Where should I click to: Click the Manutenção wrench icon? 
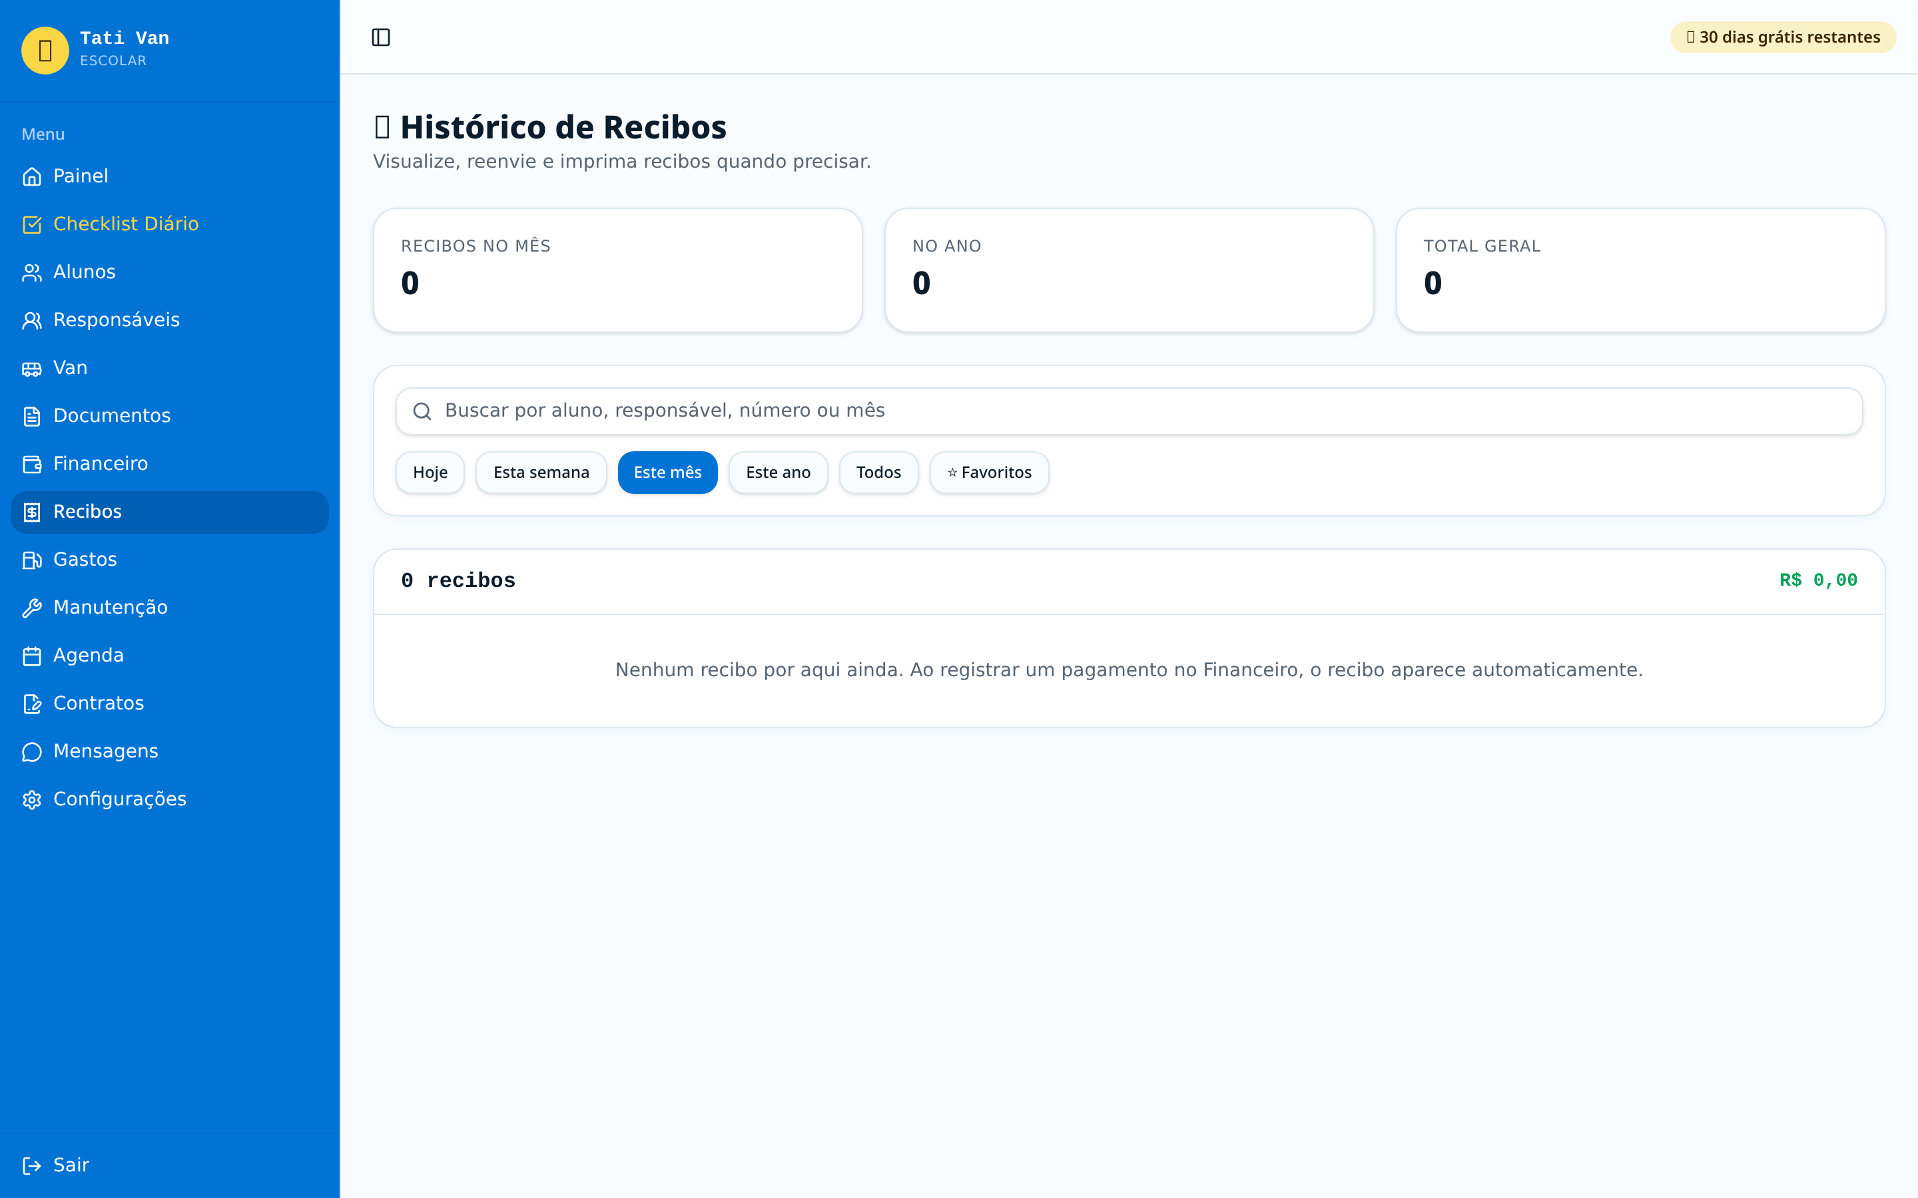[x=32, y=608]
